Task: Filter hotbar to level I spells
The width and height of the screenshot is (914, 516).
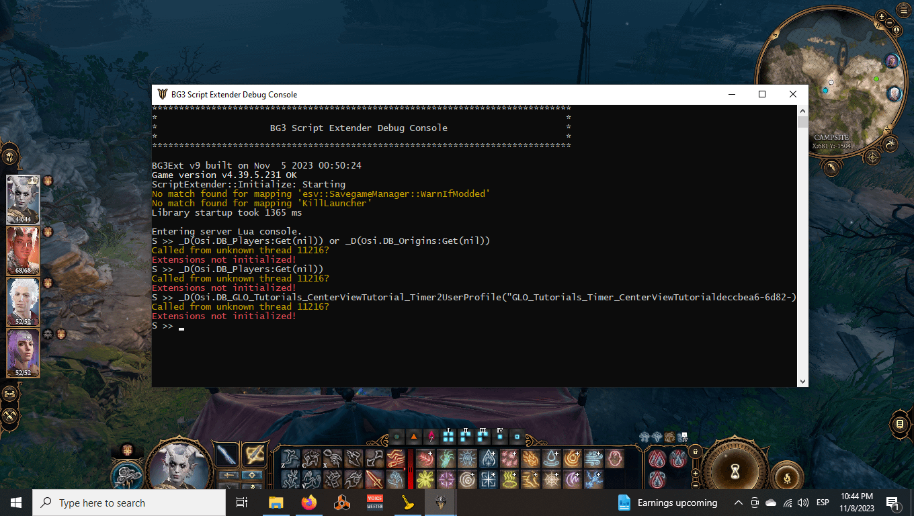Action: click(448, 437)
